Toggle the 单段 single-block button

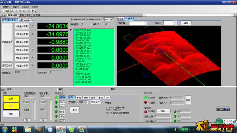pyautogui.click(x=75, y=110)
